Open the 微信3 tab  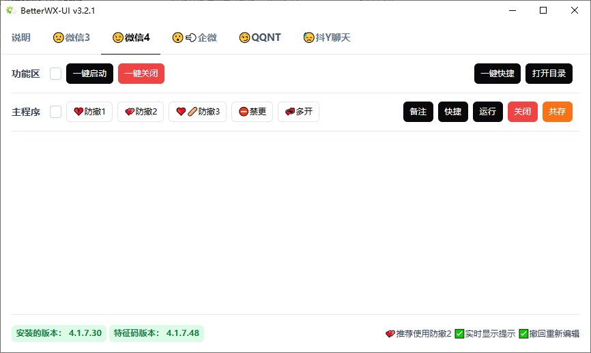pyautogui.click(x=72, y=37)
